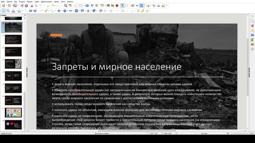Screen dimensions: 255x143
Task: Pick the Rectangle drawing tool
Action: [x=31, y=11]
